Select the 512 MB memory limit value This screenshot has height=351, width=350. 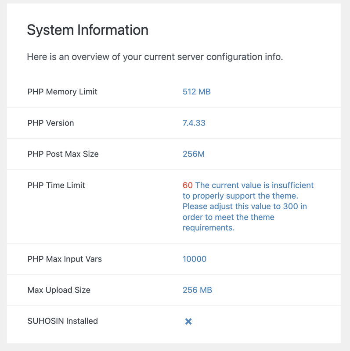196,92
